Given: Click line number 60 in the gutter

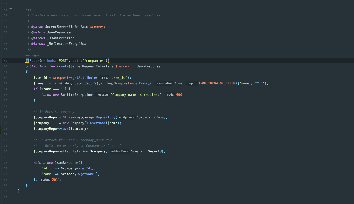Looking at the screenshot, I should click(6, 66).
